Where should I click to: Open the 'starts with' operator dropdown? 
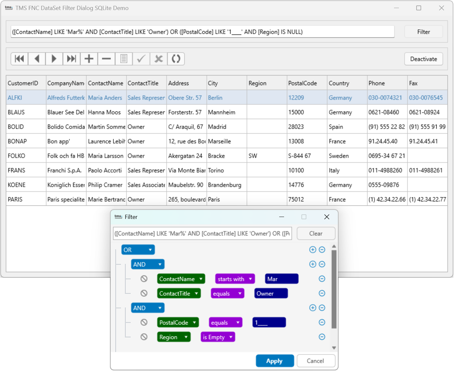[x=235, y=279]
